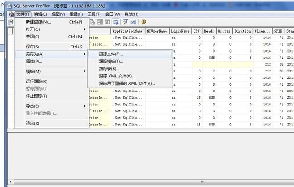
Task: Click the horizontal scrollbar left arrow
Action: [10, 182]
